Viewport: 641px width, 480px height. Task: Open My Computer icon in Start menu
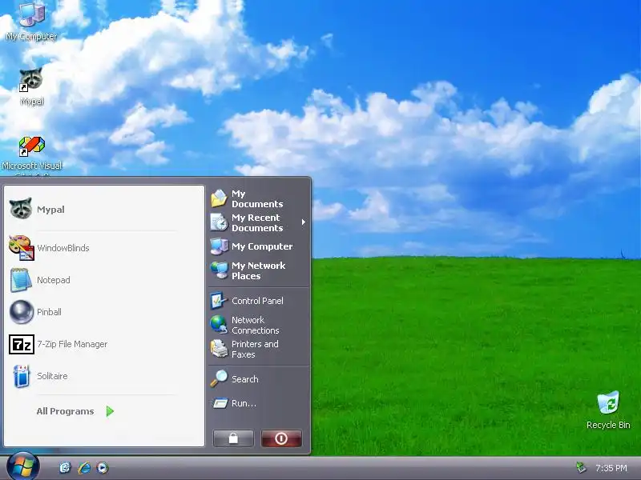click(x=219, y=246)
